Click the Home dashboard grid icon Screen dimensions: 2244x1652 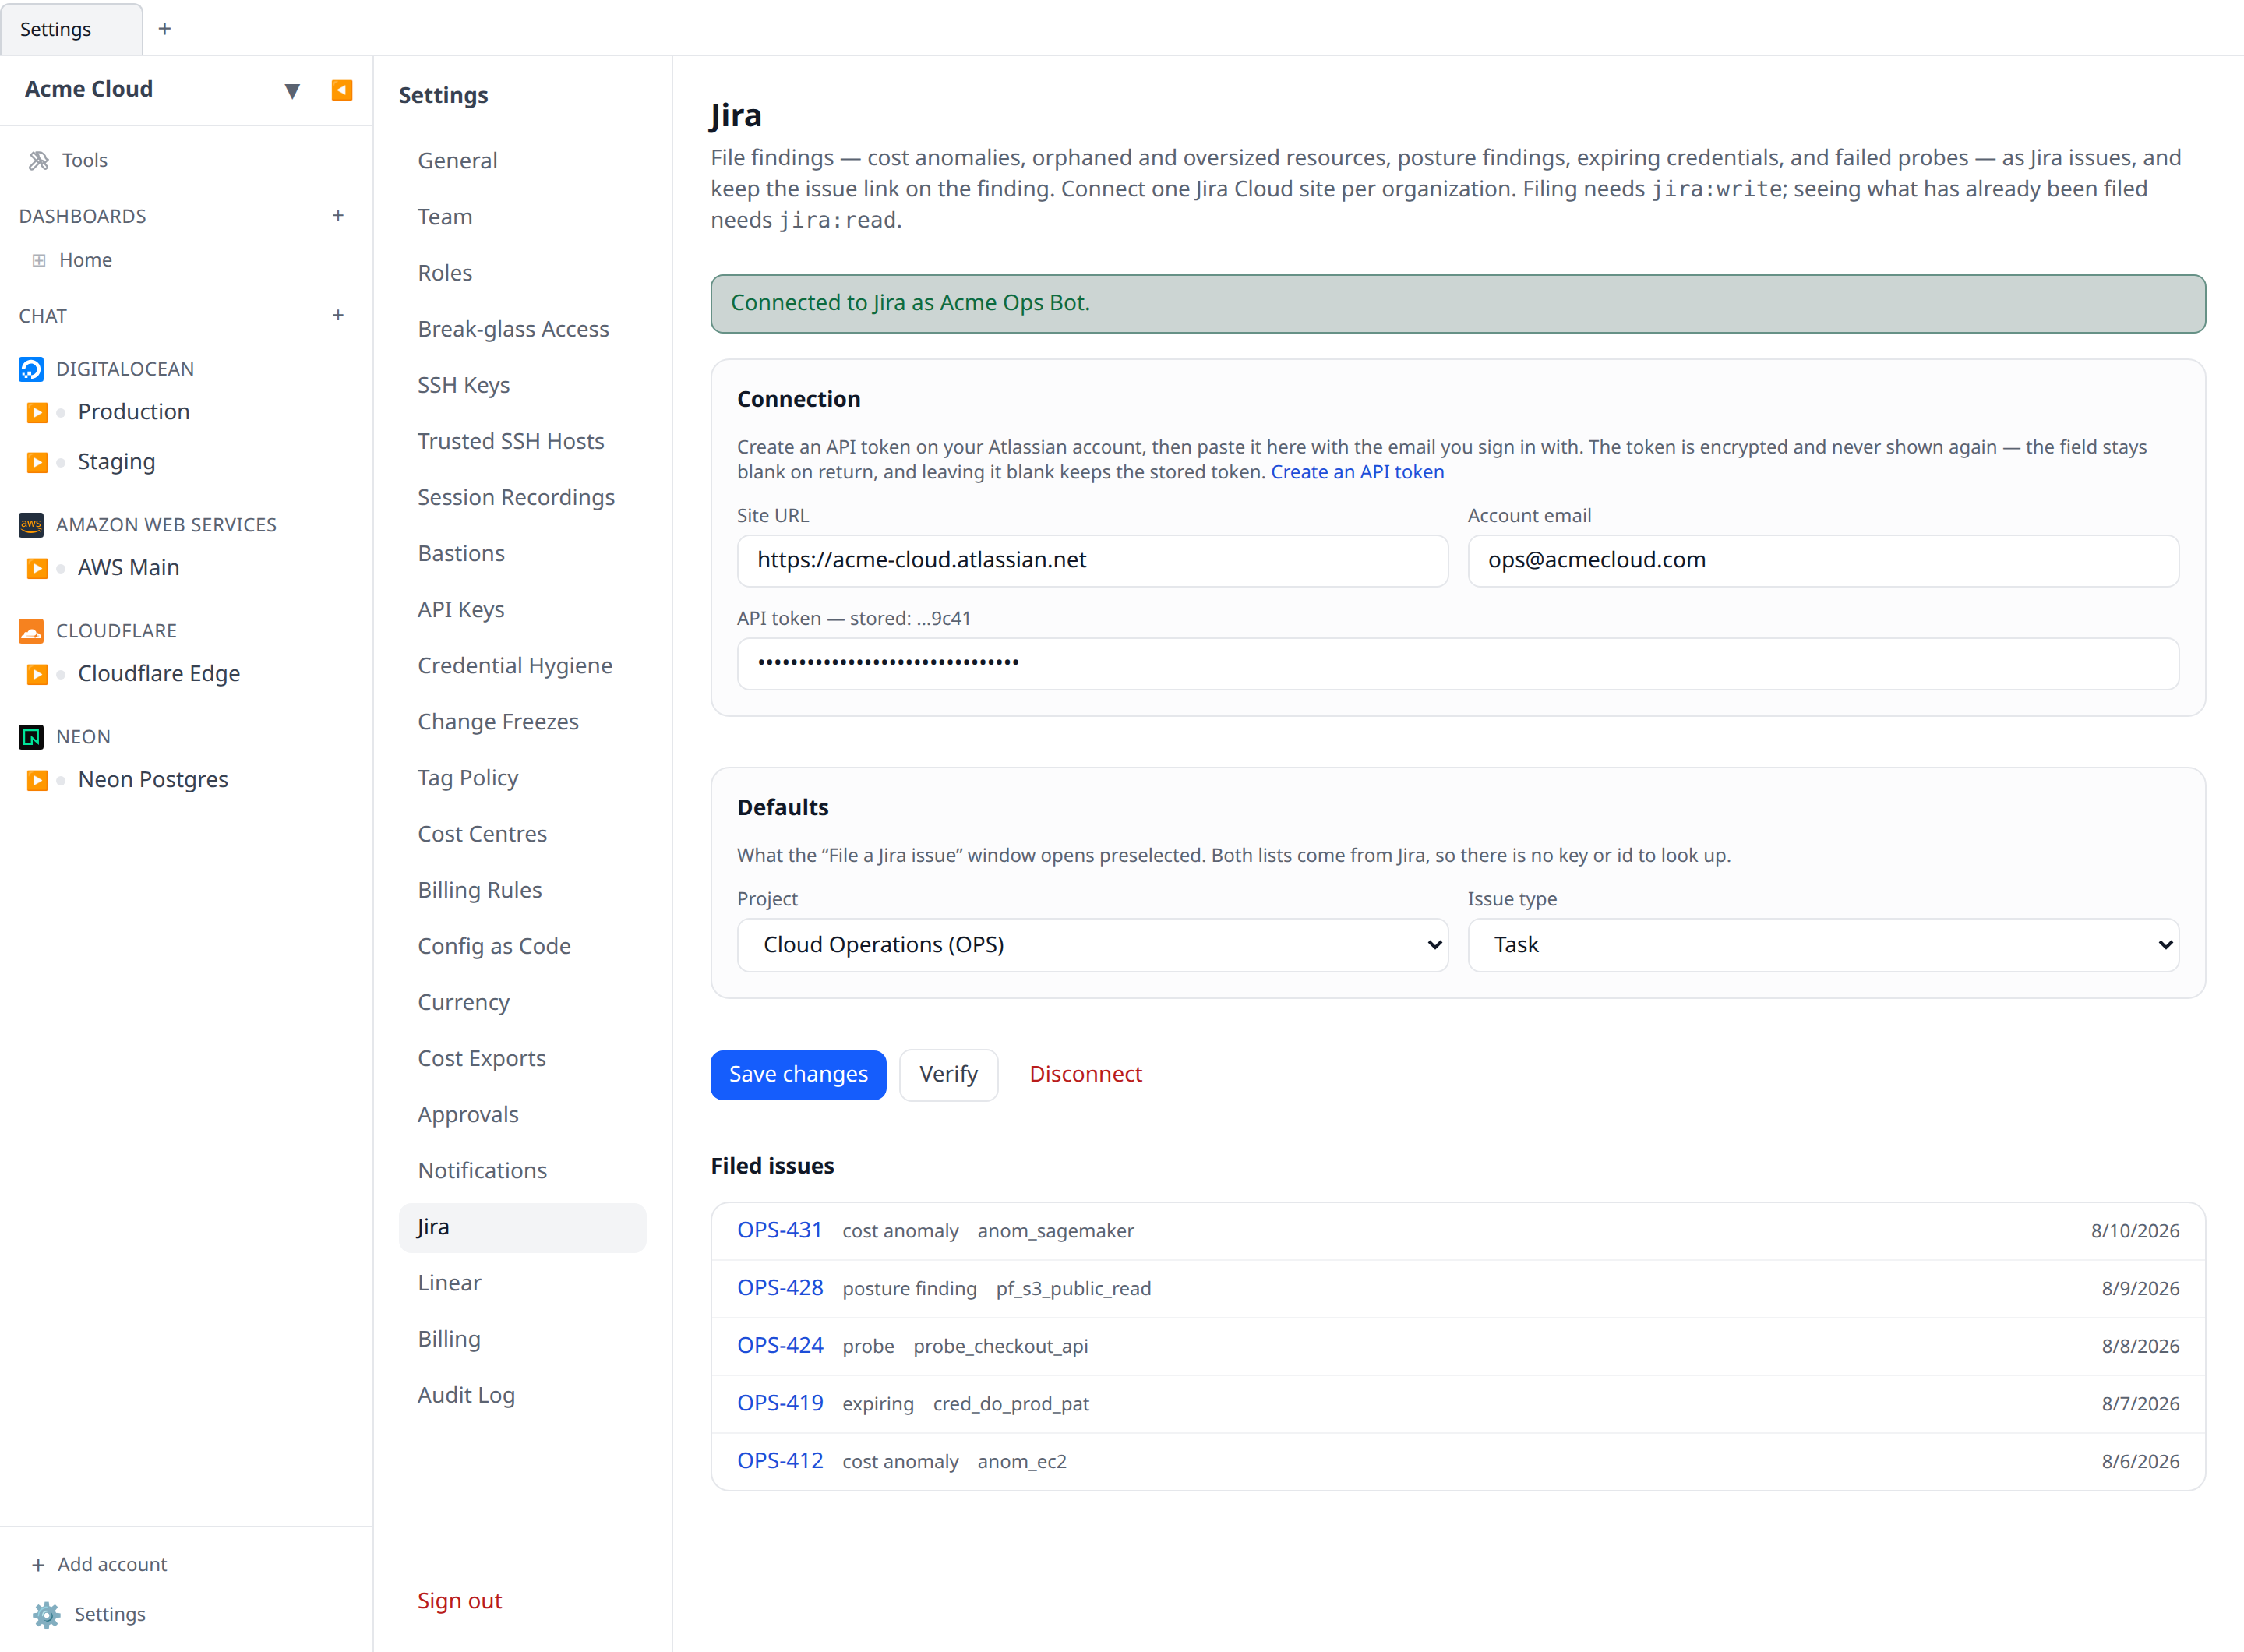(39, 260)
